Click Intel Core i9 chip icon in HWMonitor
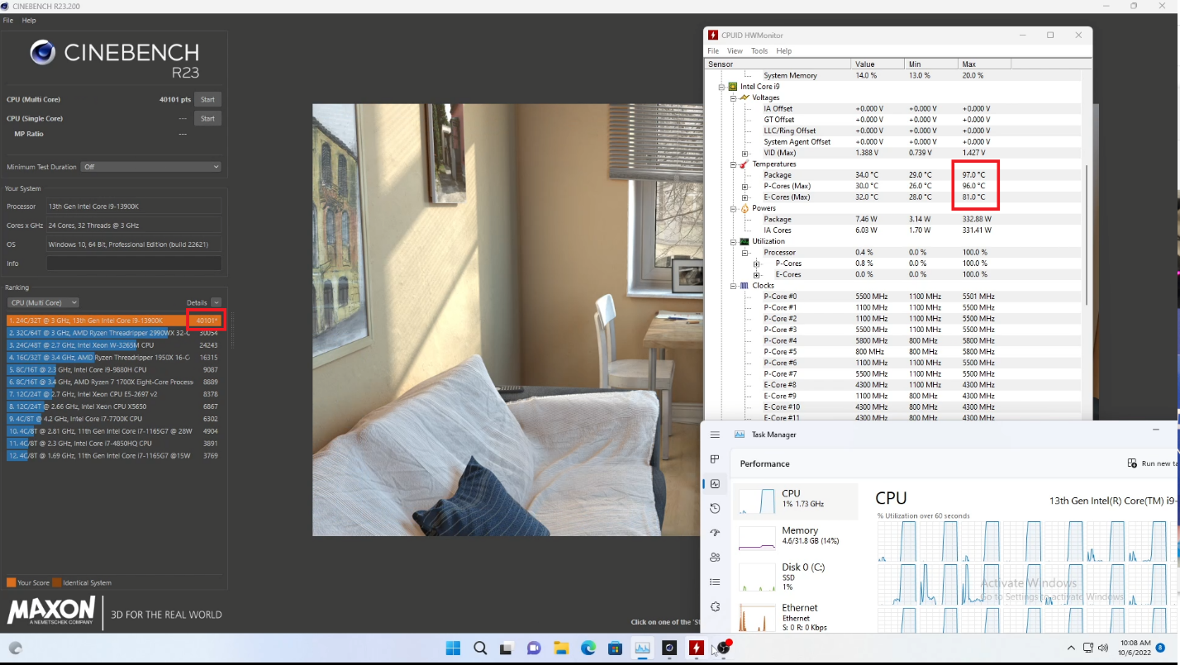The height and width of the screenshot is (665, 1180). tap(732, 87)
